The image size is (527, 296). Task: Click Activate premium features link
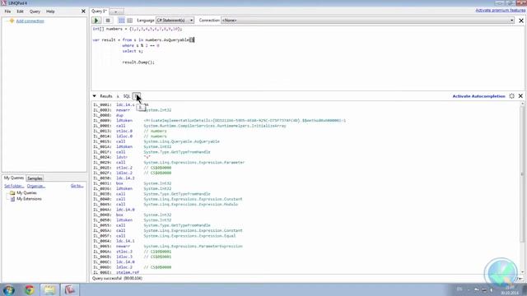pos(500,11)
